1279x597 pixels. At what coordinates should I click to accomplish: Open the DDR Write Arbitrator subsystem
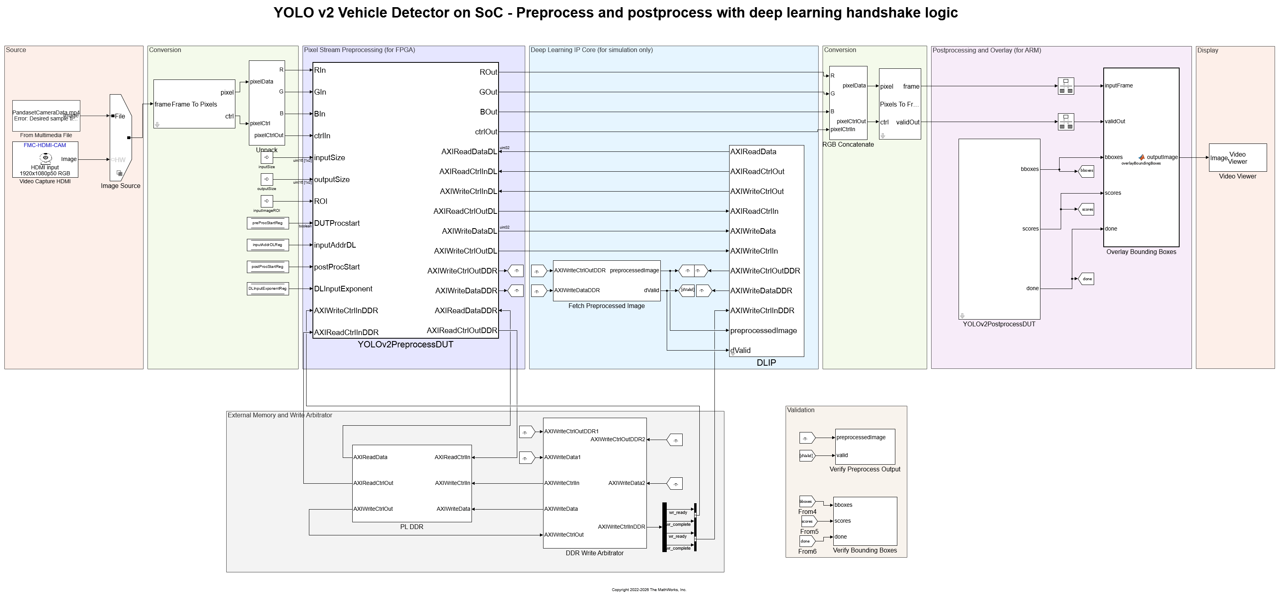595,483
